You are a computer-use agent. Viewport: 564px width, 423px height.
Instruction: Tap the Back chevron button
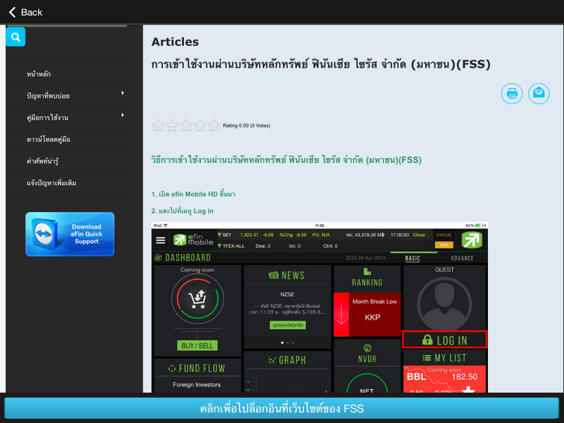point(25,12)
